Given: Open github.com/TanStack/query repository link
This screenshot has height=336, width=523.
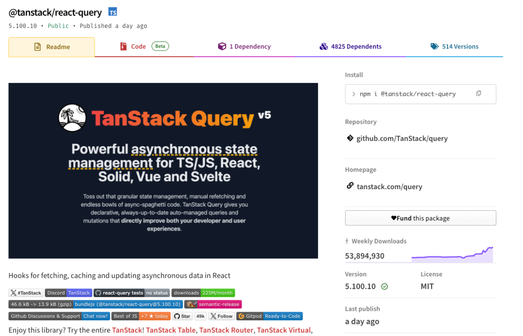Looking at the screenshot, I should click(x=402, y=139).
